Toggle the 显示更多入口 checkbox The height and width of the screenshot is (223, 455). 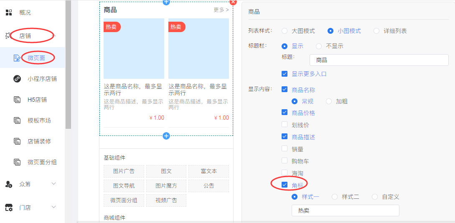285,74
